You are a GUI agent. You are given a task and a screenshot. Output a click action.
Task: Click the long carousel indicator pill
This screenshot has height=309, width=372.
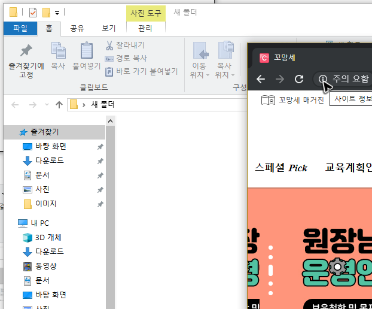click(x=270, y=271)
